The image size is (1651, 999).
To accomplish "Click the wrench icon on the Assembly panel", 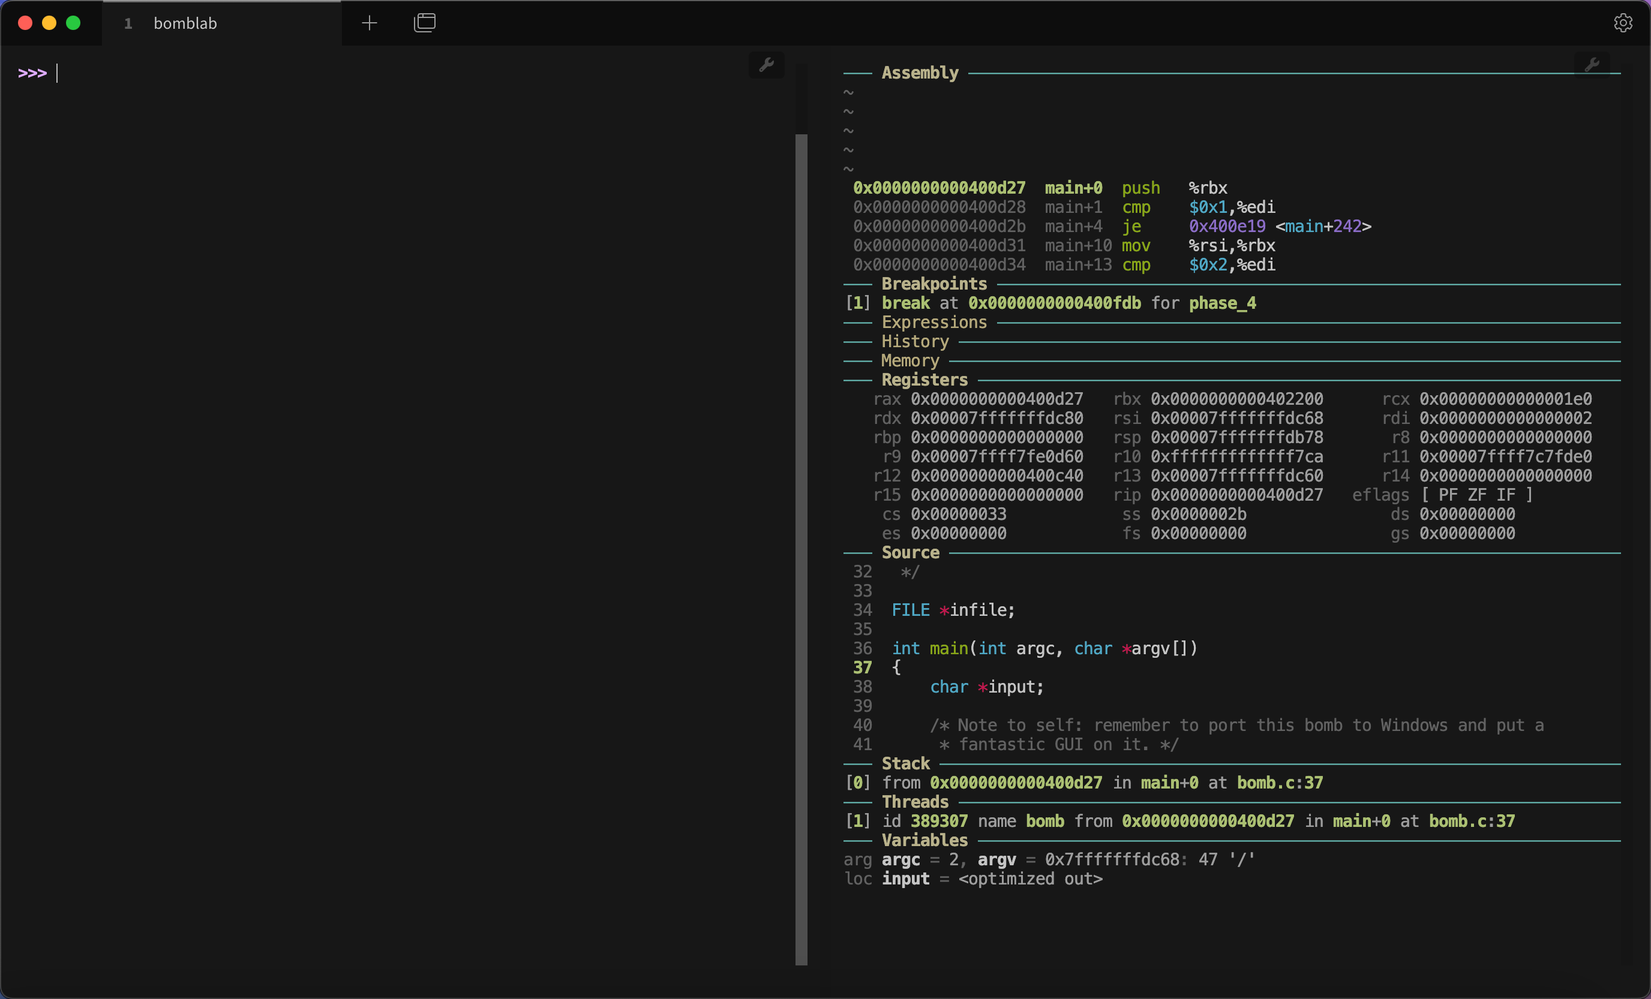I will coord(1594,65).
